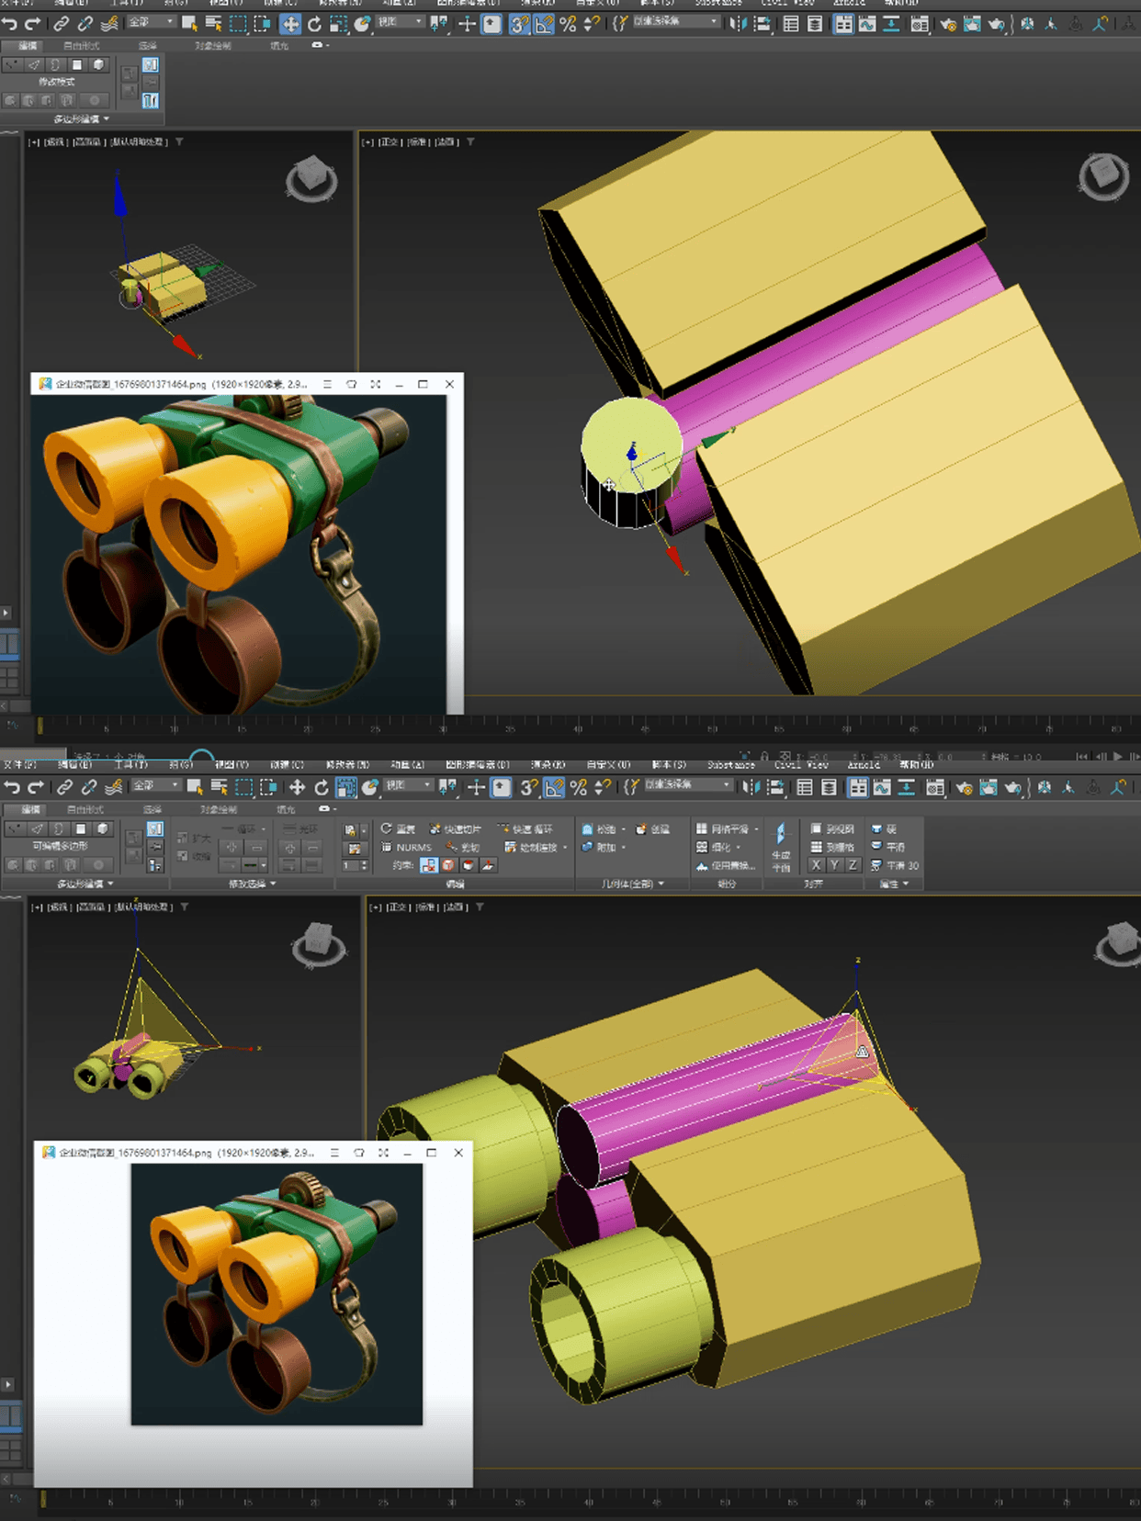
Task: Click the NURMS button in the edit ribbon
Action: [406, 847]
